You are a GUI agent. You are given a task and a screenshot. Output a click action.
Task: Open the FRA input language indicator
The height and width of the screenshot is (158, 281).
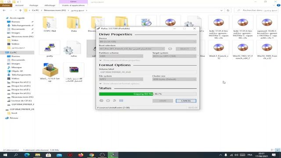pos(250,155)
